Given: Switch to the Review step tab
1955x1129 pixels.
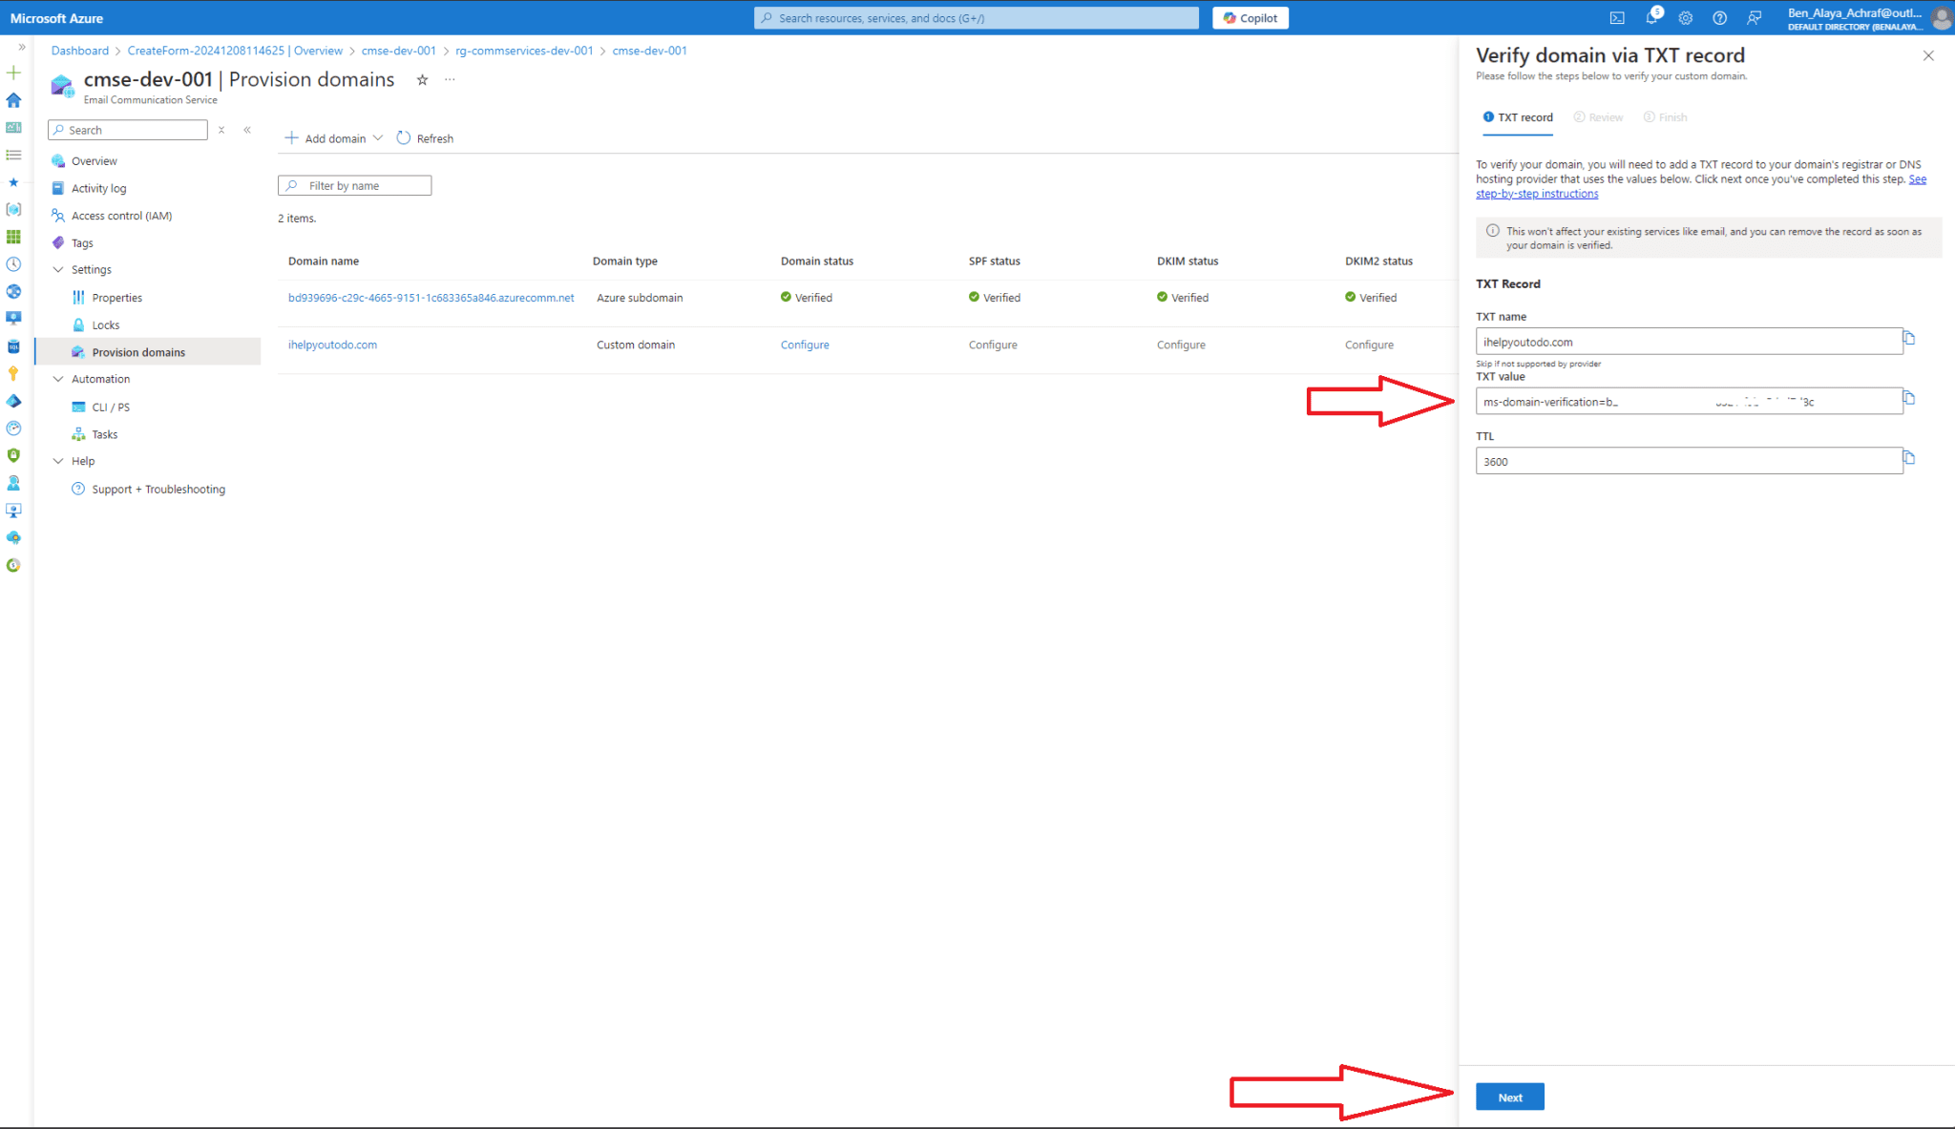Looking at the screenshot, I should pos(1599,116).
